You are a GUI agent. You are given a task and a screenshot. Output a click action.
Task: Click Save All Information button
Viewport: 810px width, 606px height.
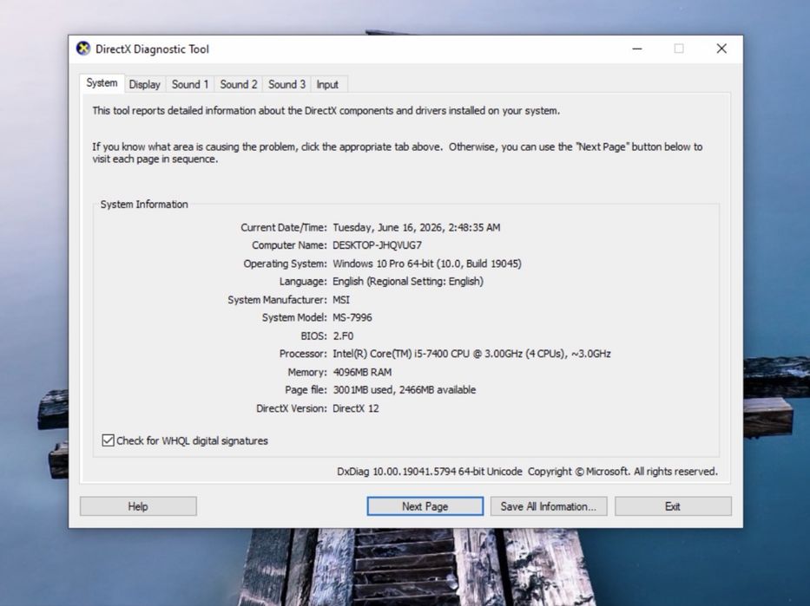tap(549, 506)
